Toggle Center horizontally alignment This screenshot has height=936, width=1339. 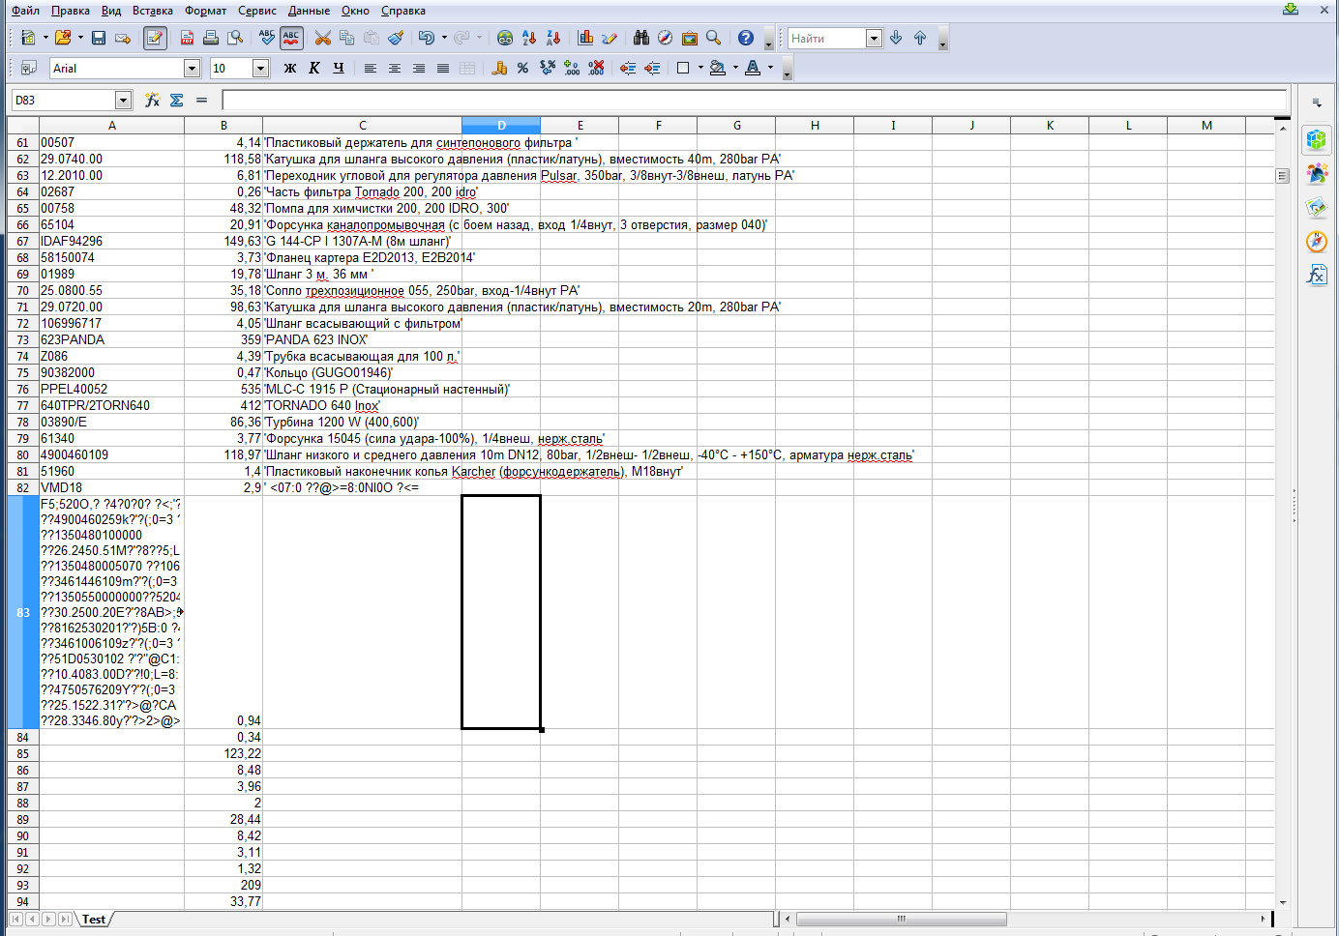click(395, 68)
